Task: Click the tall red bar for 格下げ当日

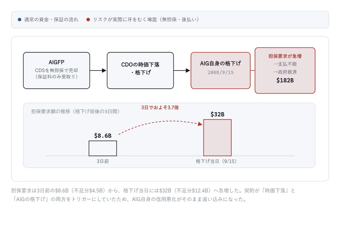Action: [x=218, y=138]
